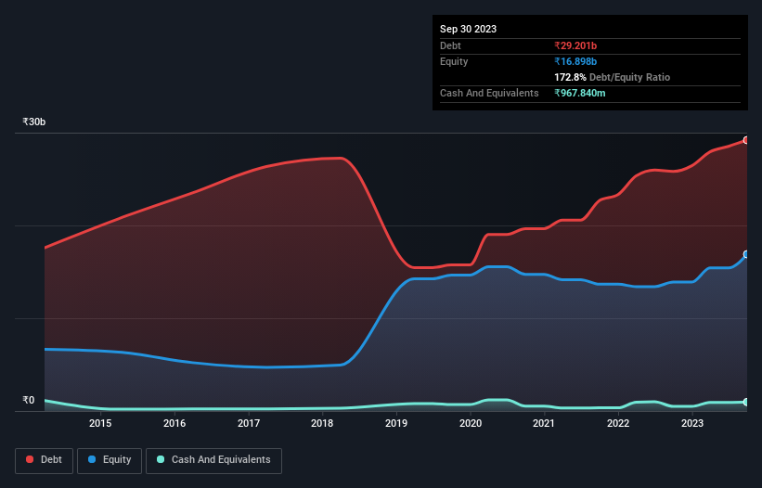The width and height of the screenshot is (762, 488).
Task: Click the Cash And Equivalents tooltip label
Action: [x=489, y=93]
